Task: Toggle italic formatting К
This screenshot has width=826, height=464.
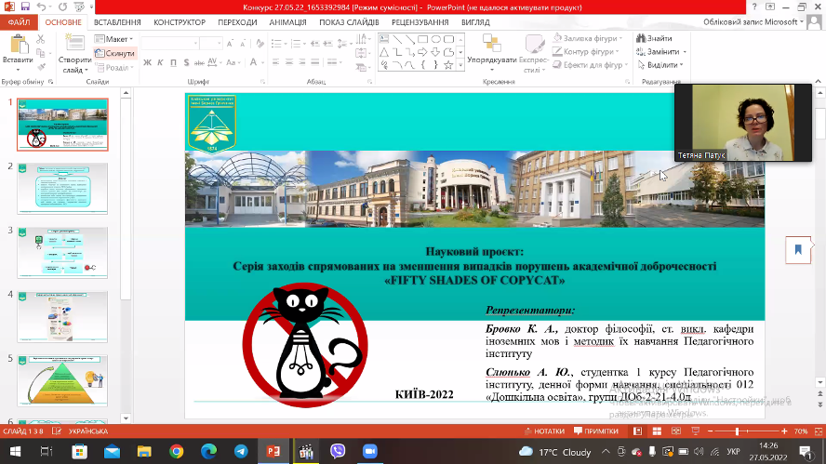Action: (160, 62)
